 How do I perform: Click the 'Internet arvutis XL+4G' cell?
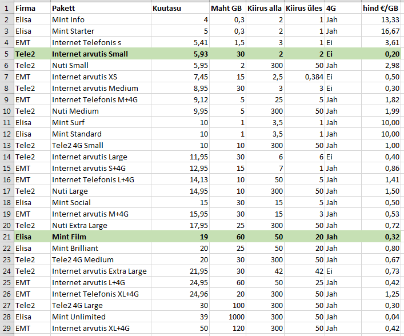[x=100, y=329]
